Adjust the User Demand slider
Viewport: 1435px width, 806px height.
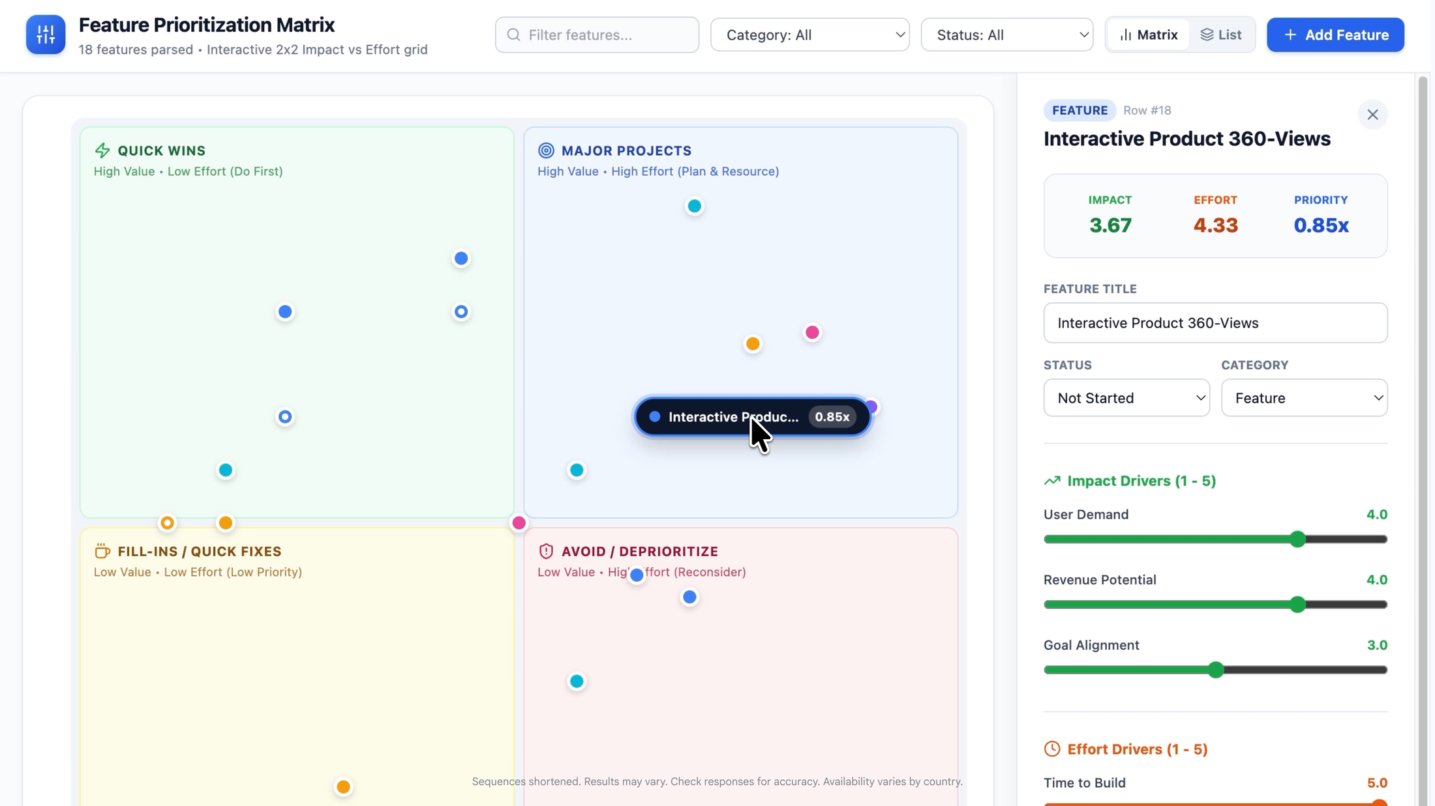(x=1215, y=540)
